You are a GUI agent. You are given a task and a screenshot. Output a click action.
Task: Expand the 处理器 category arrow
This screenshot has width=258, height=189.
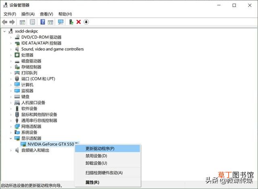click(11, 55)
